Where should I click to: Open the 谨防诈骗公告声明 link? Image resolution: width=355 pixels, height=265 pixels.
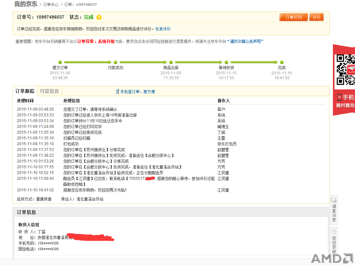tap(245, 41)
